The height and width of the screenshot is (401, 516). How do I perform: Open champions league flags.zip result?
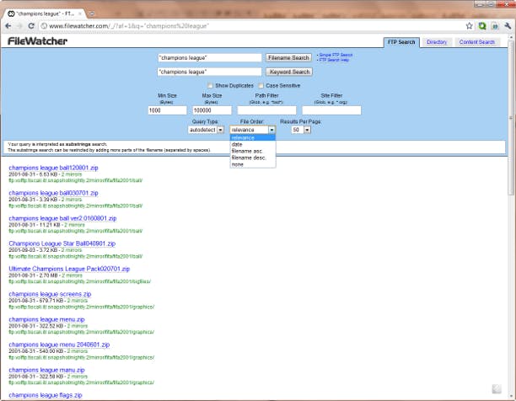tap(45, 395)
